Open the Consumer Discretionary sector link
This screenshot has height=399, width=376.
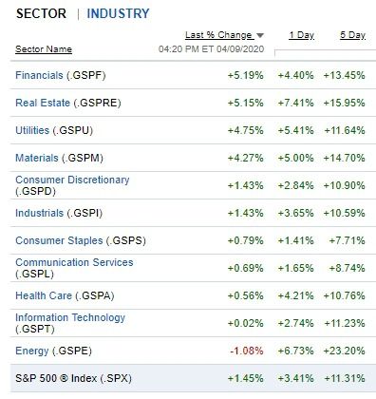(x=72, y=180)
